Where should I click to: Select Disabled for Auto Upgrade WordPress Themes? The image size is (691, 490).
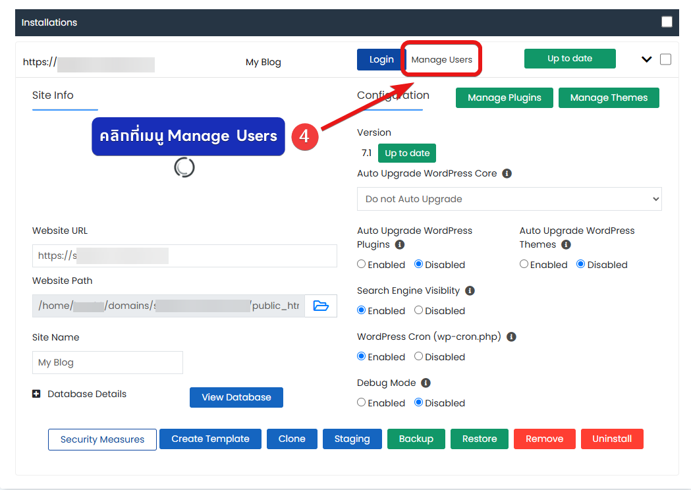[x=581, y=264]
